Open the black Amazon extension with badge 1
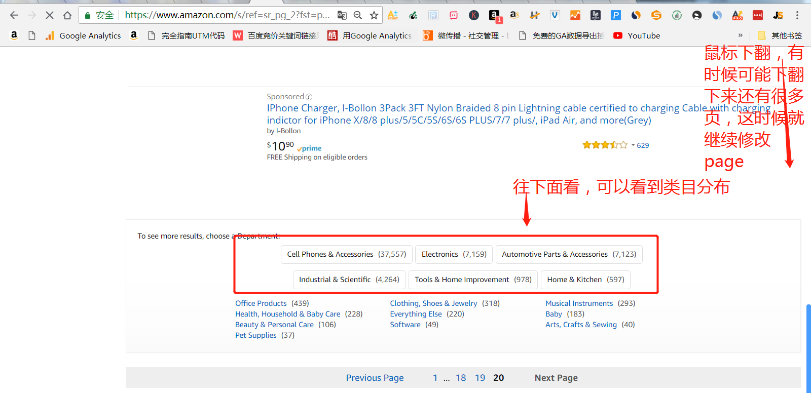This screenshot has height=393, width=811. [495, 16]
